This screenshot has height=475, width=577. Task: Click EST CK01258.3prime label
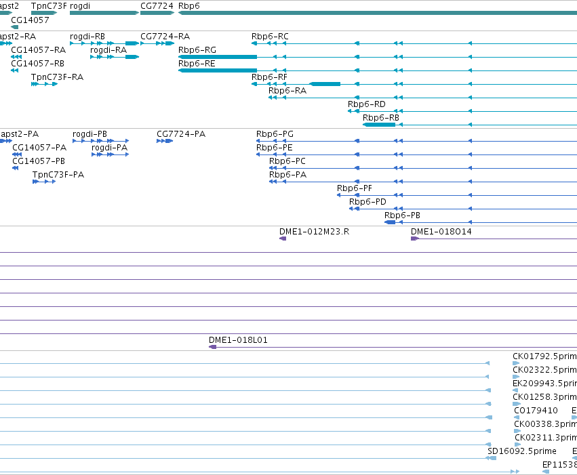544,398
